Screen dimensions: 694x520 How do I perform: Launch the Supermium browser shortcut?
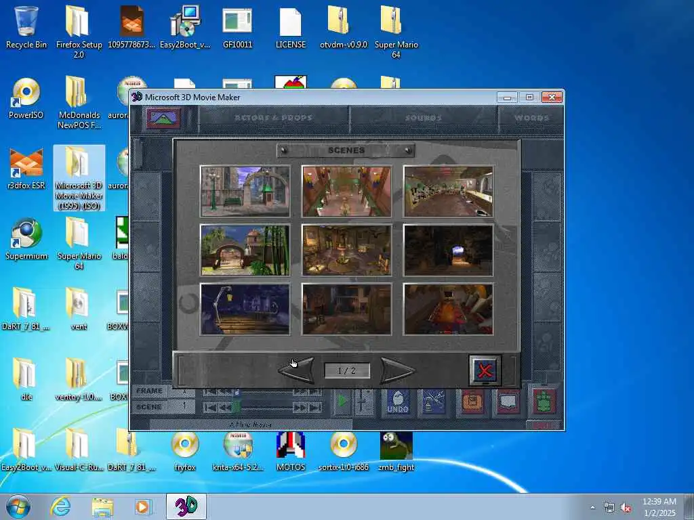[x=26, y=239]
